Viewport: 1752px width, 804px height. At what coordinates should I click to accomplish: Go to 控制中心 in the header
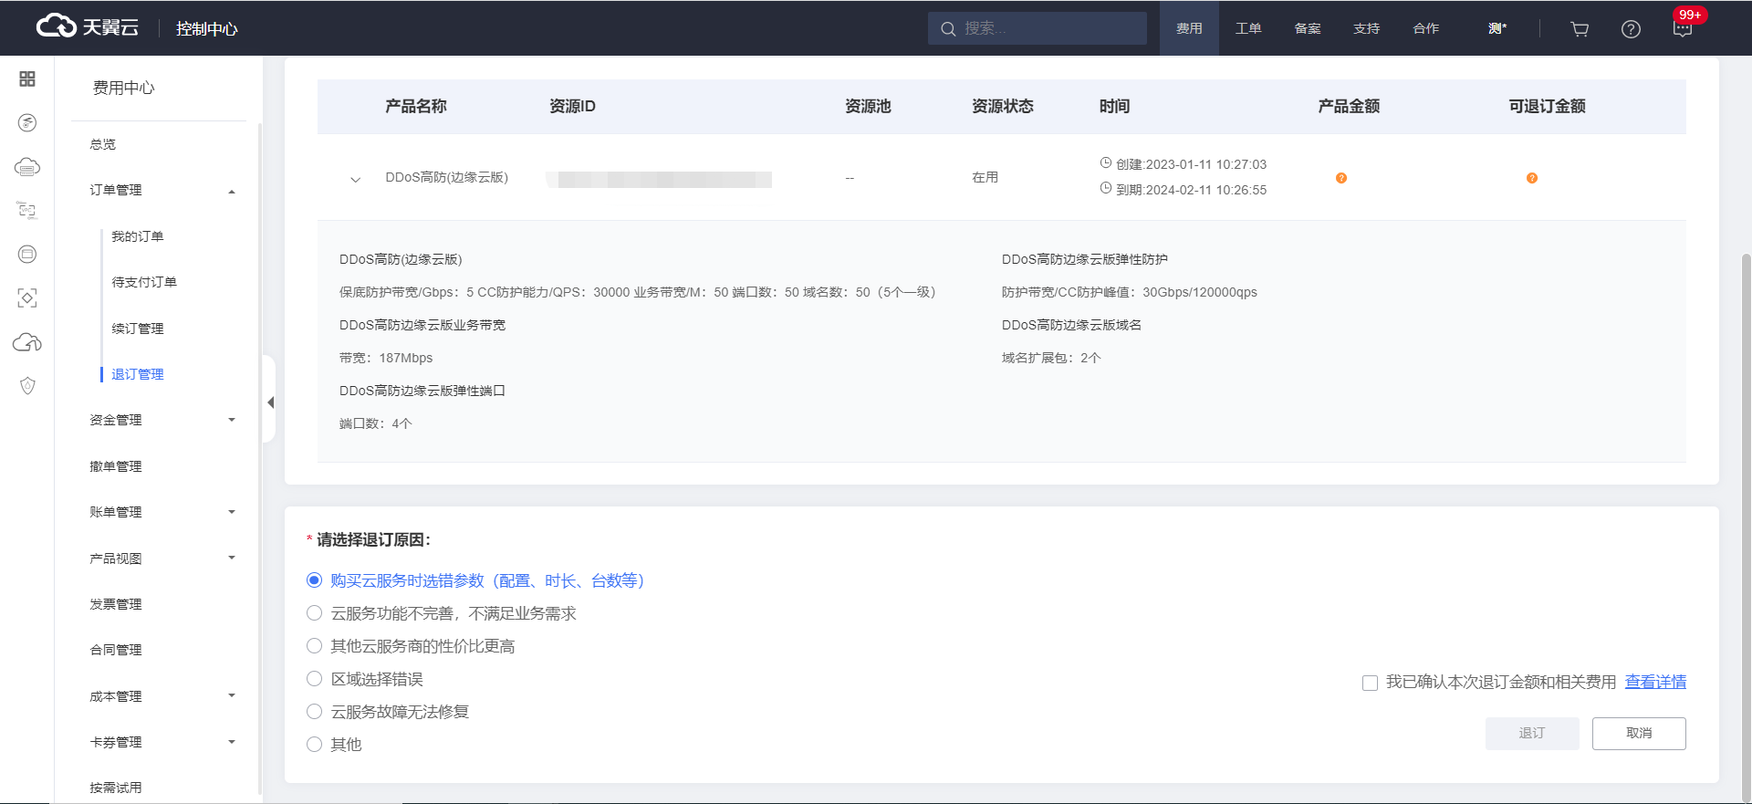click(207, 29)
